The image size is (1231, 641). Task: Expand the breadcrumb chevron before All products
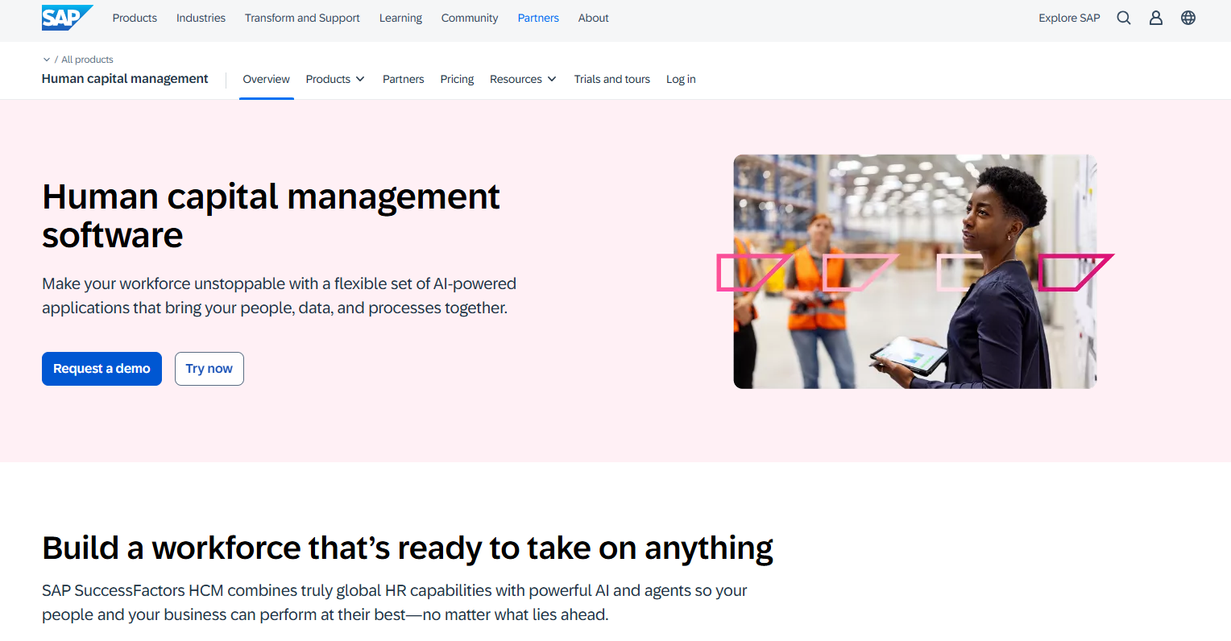47,60
